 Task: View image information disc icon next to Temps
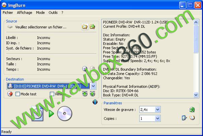click(85, 69)
